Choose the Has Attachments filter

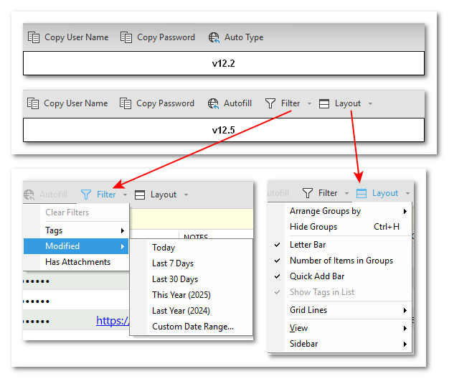click(x=77, y=262)
